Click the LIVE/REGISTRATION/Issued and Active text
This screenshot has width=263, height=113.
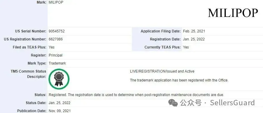162,71
